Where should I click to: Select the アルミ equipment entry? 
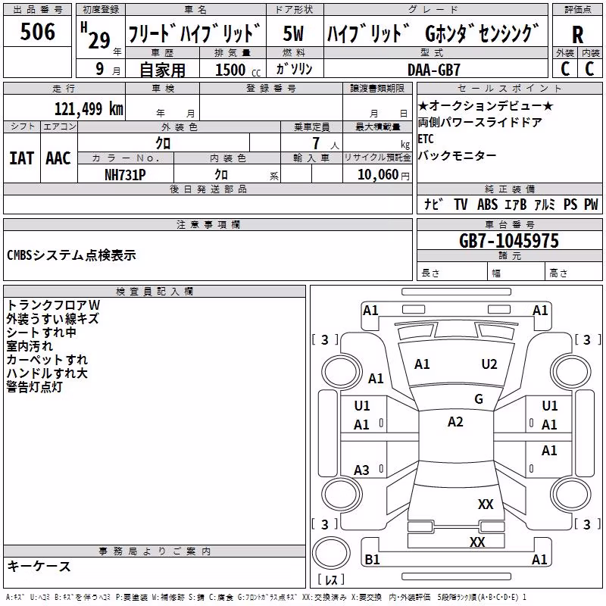[545, 204]
